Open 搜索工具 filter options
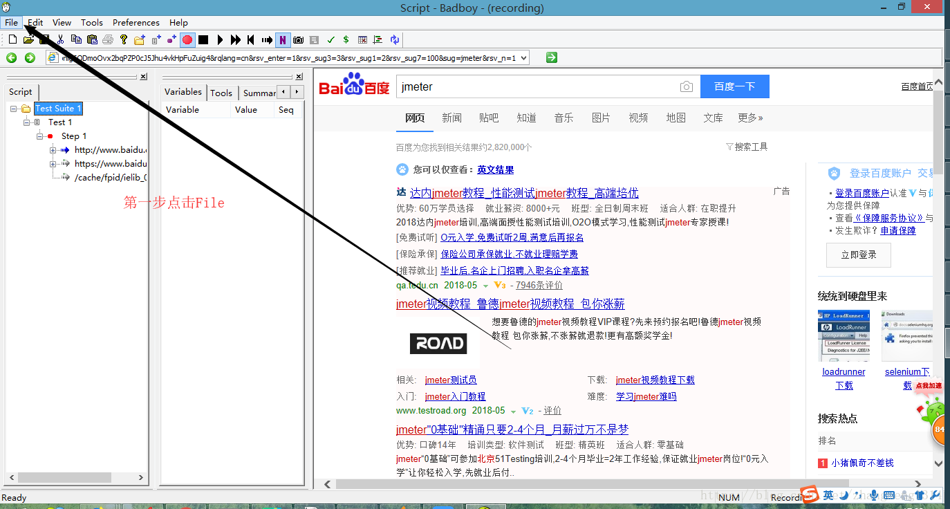Viewport: 950px width, 509px height. [747, 147]
